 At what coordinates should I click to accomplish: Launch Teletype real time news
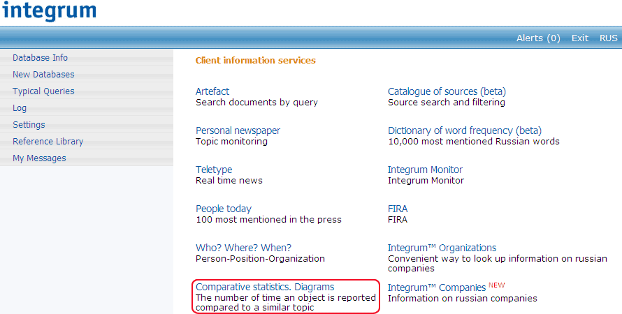tap(214, 170)
